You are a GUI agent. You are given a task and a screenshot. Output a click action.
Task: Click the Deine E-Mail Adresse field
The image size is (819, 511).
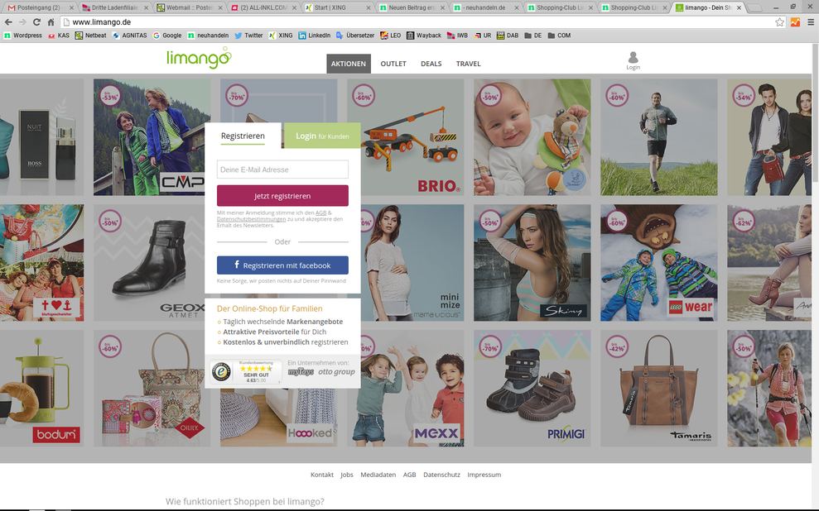coord(282,170)
